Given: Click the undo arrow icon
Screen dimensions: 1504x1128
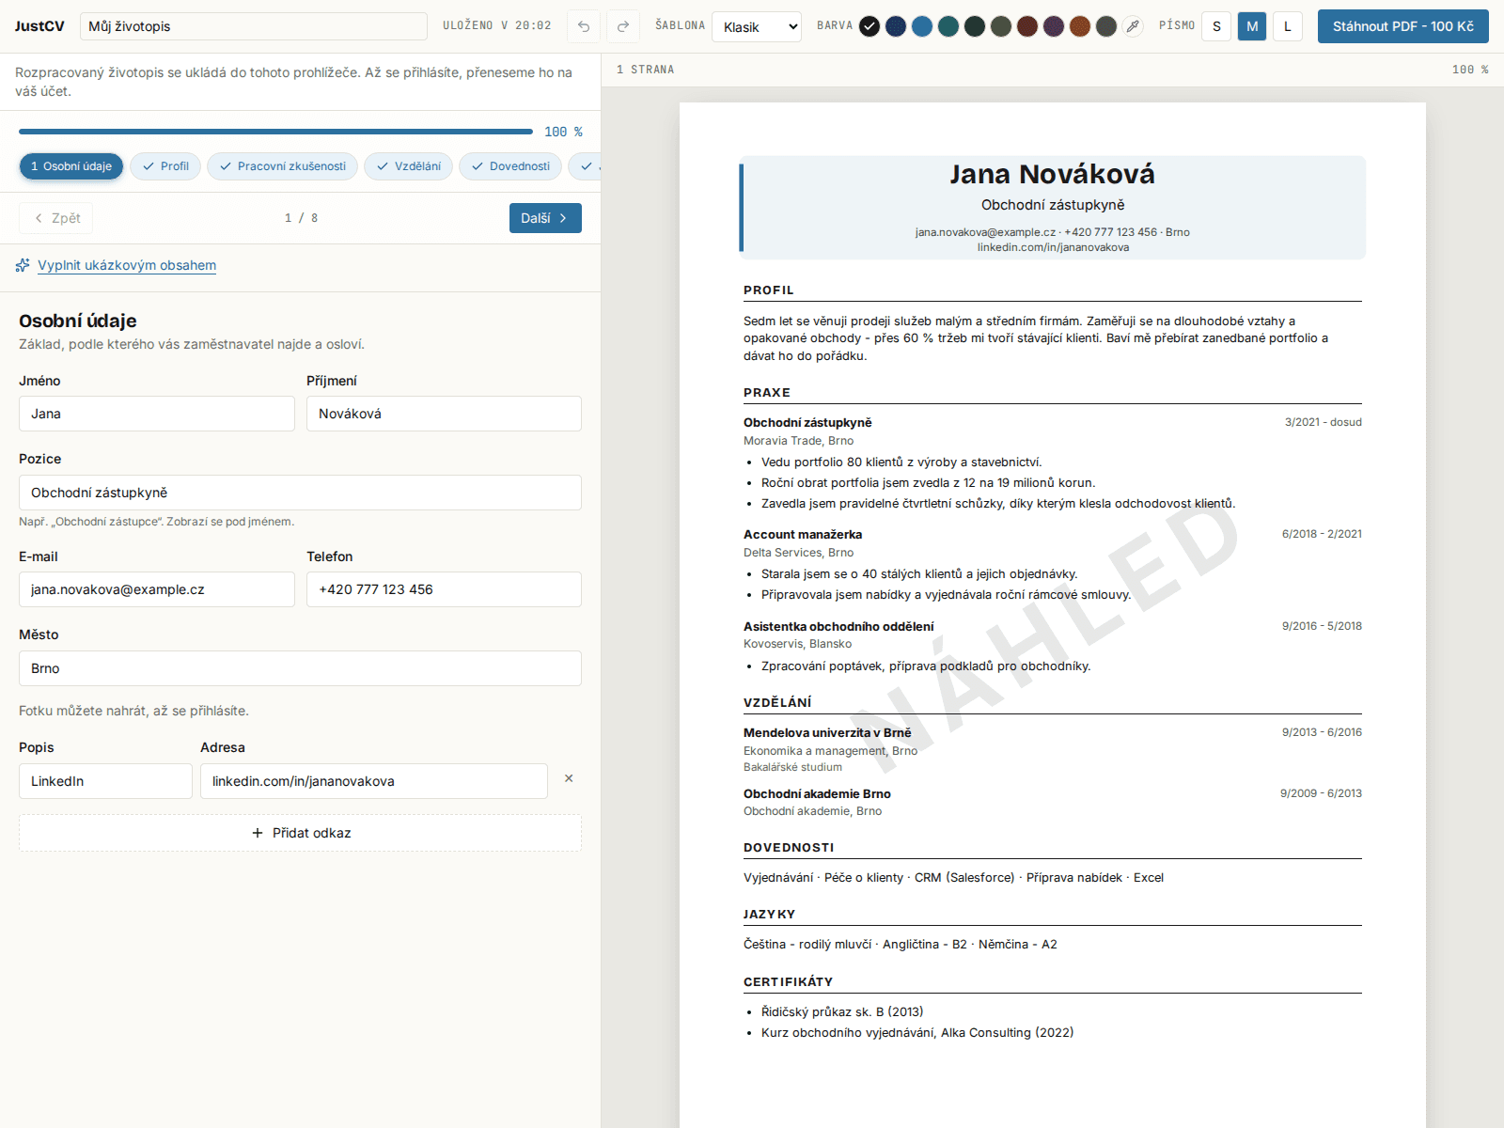Looking at the screenshot, I should tap(584, 26).
